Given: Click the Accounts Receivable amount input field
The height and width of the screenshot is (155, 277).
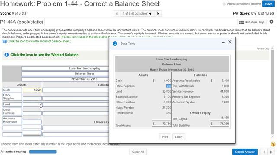Looking at the screenshot, I should [x=32, y=122].
